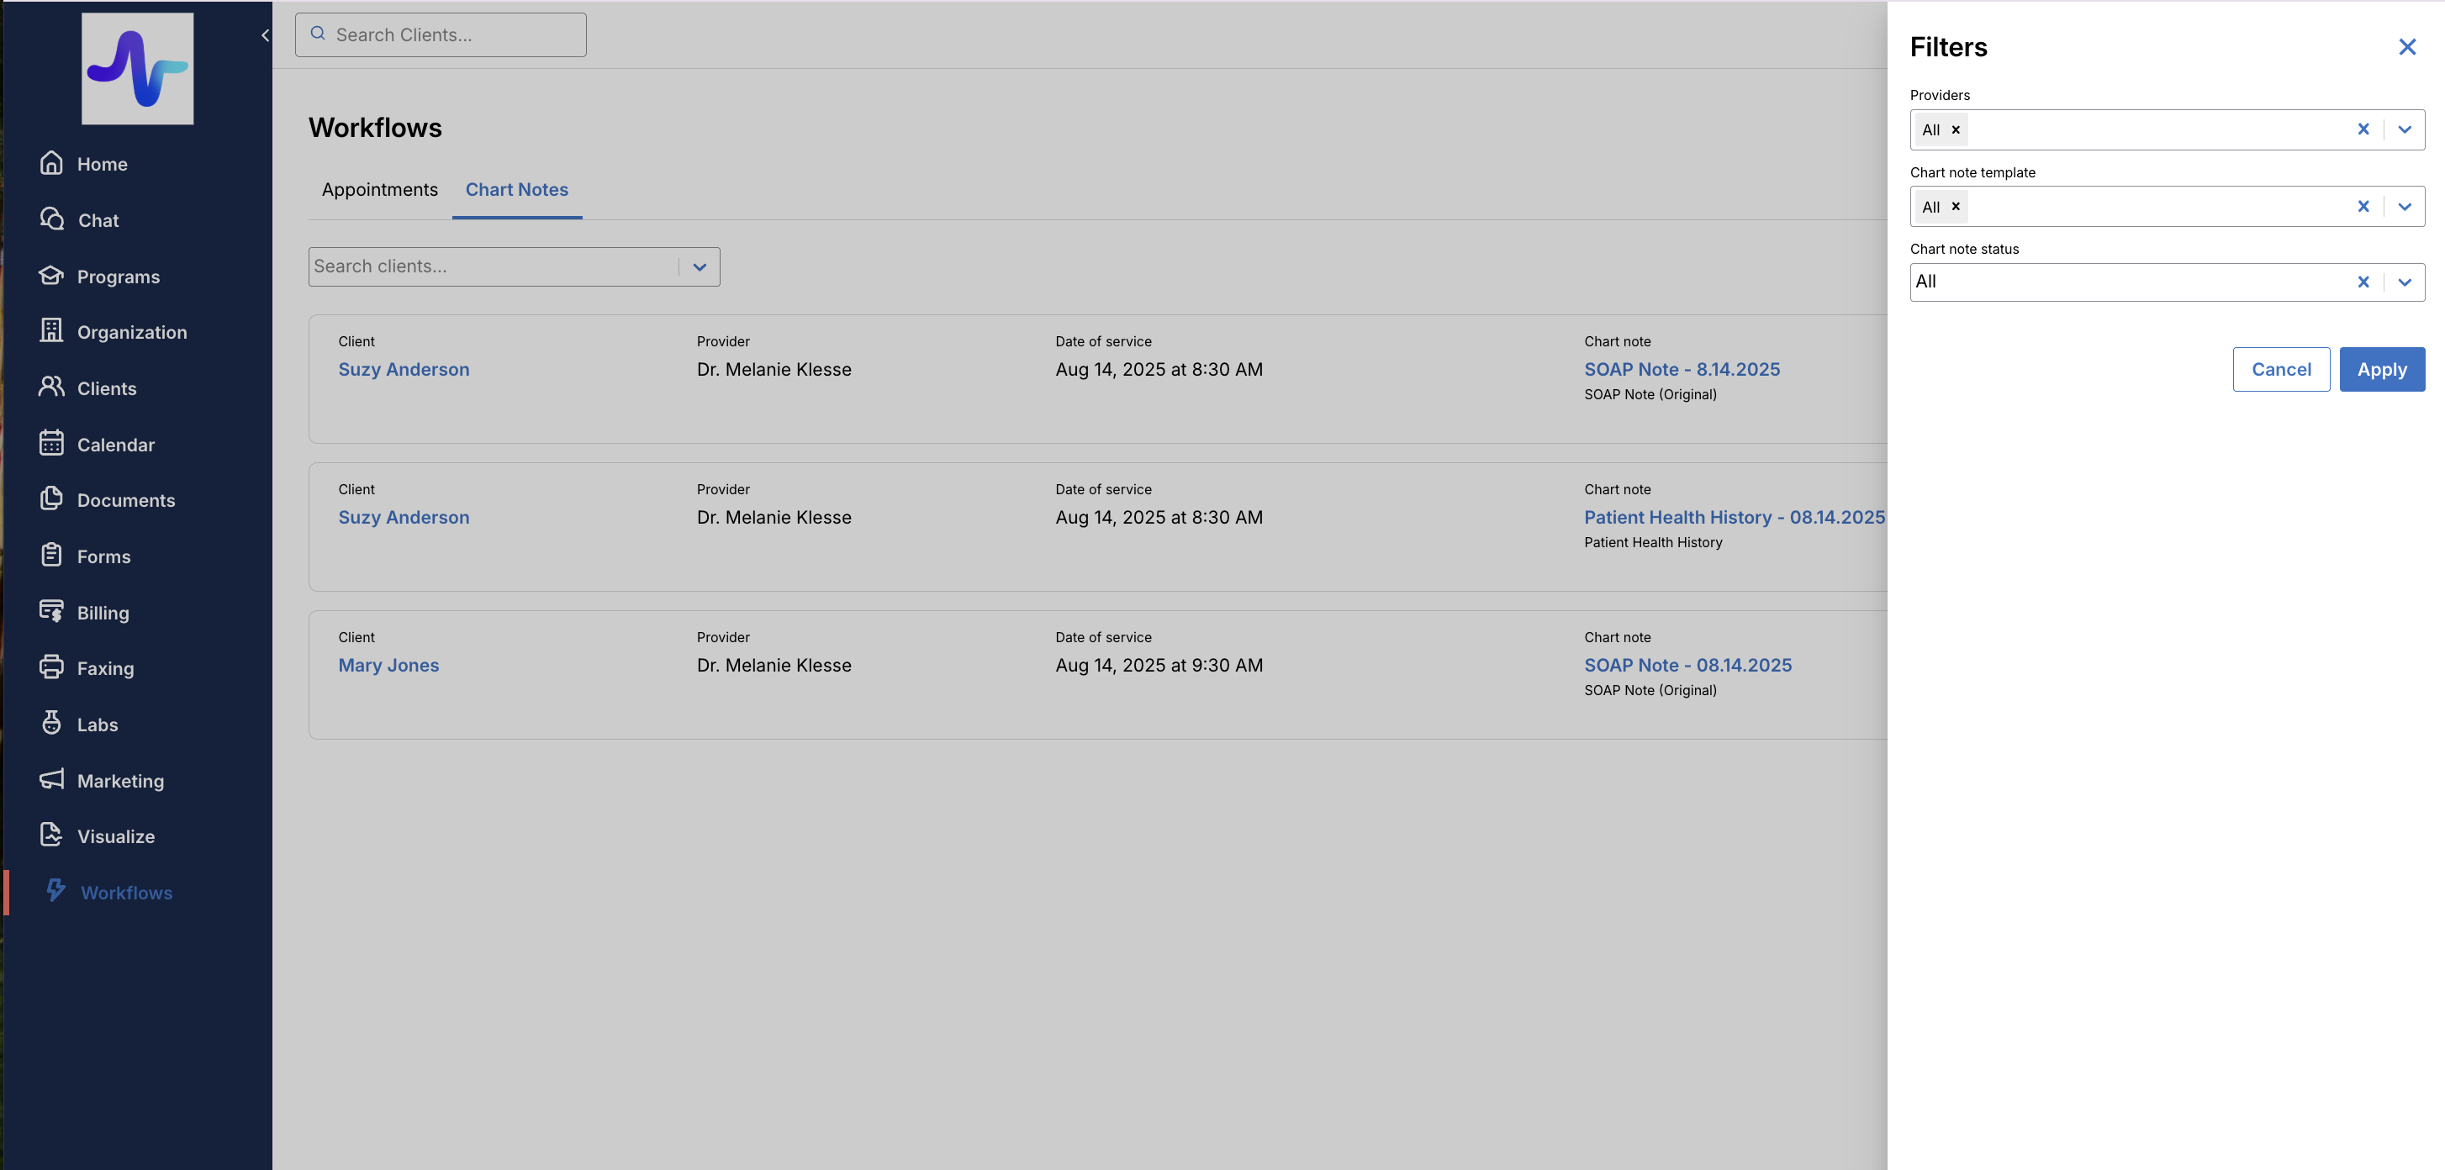Open SOAP Note - 08.14.2025 chart note
The height and width of the screenshot is (1170, 2445).
[1687, 665]
